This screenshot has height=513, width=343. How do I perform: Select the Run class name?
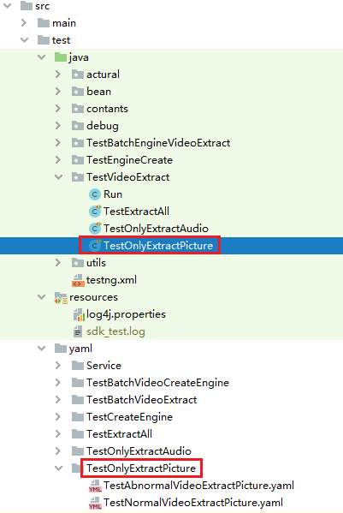pyautogui.click(x=113, y=194)
